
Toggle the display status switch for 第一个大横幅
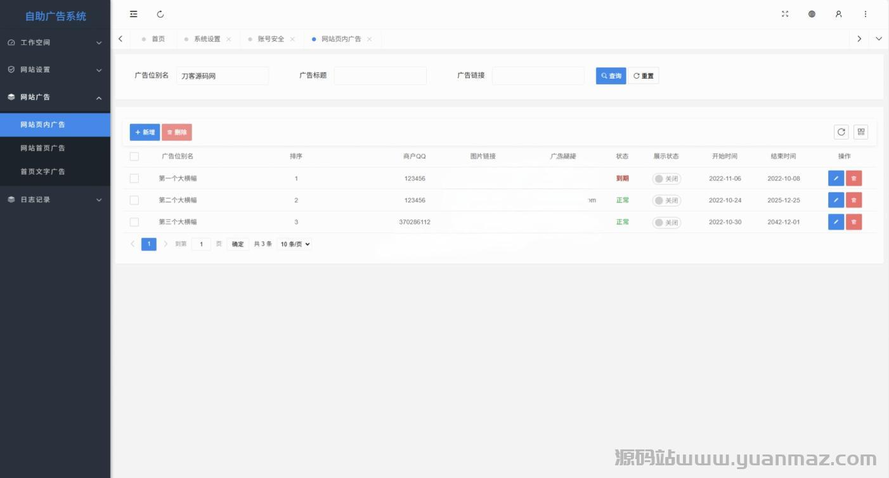click(666, 179)
